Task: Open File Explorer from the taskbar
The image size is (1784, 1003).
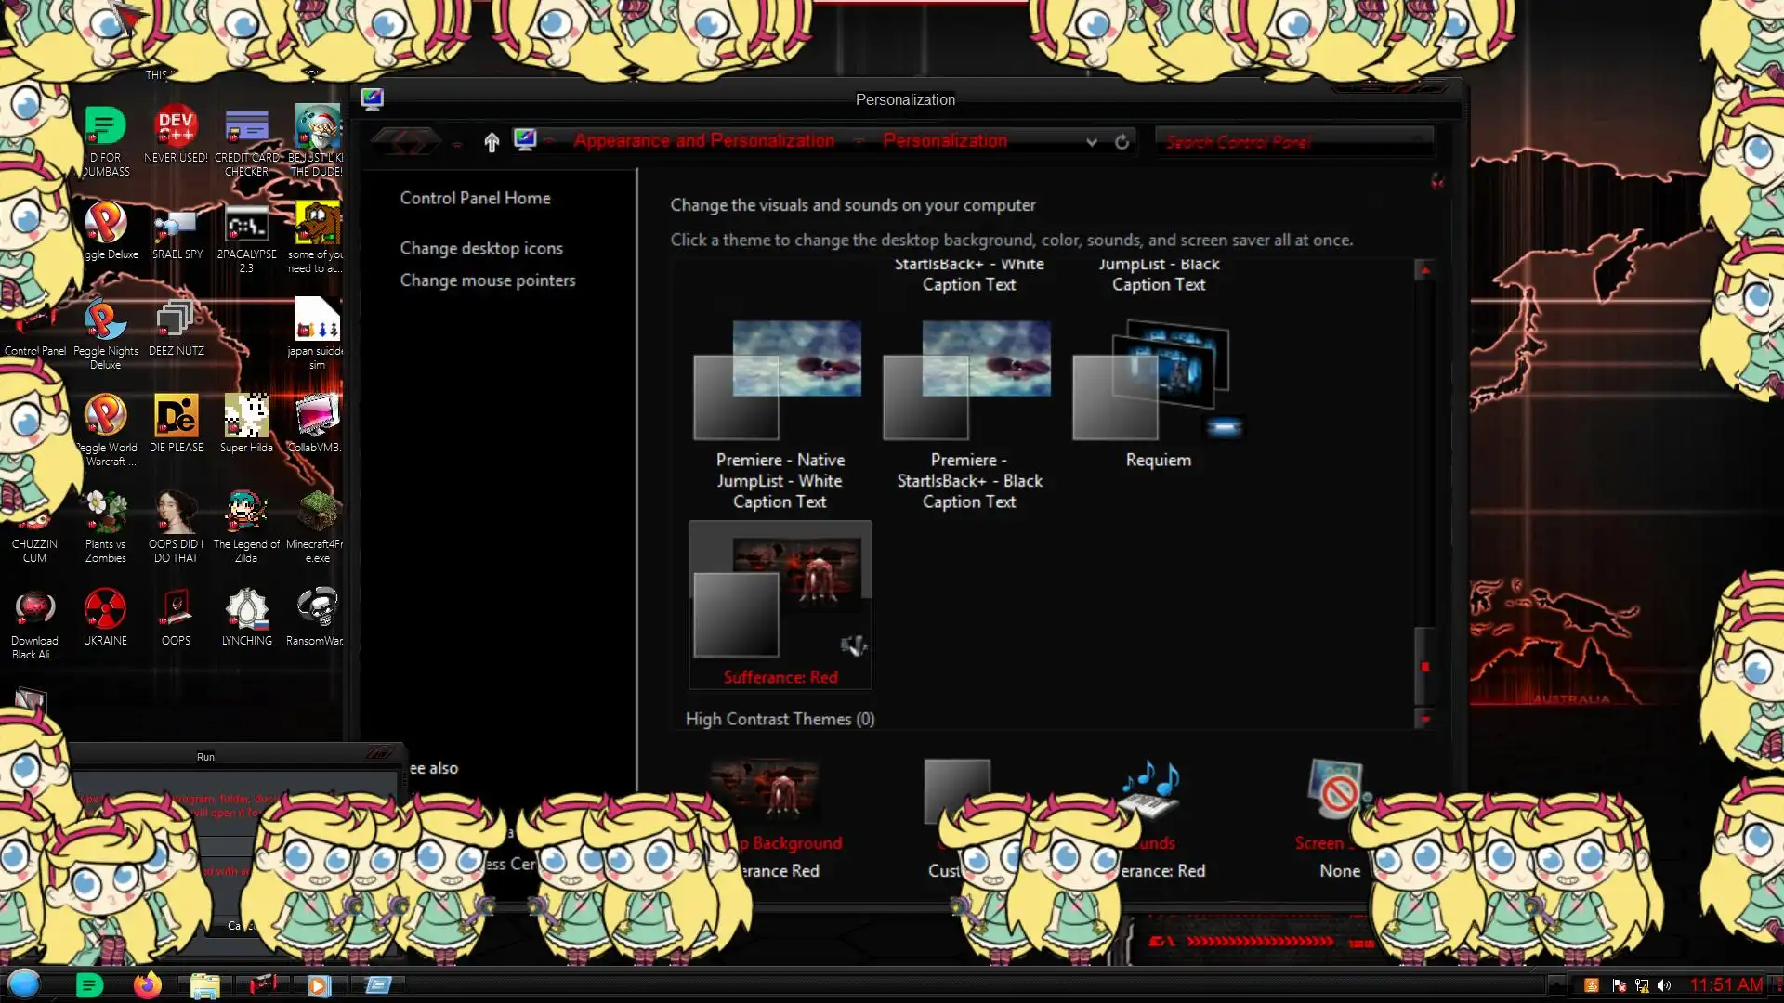Action: coord(204,985)
